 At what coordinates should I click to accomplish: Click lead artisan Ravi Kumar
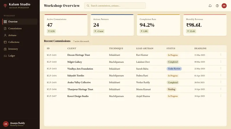142,55
